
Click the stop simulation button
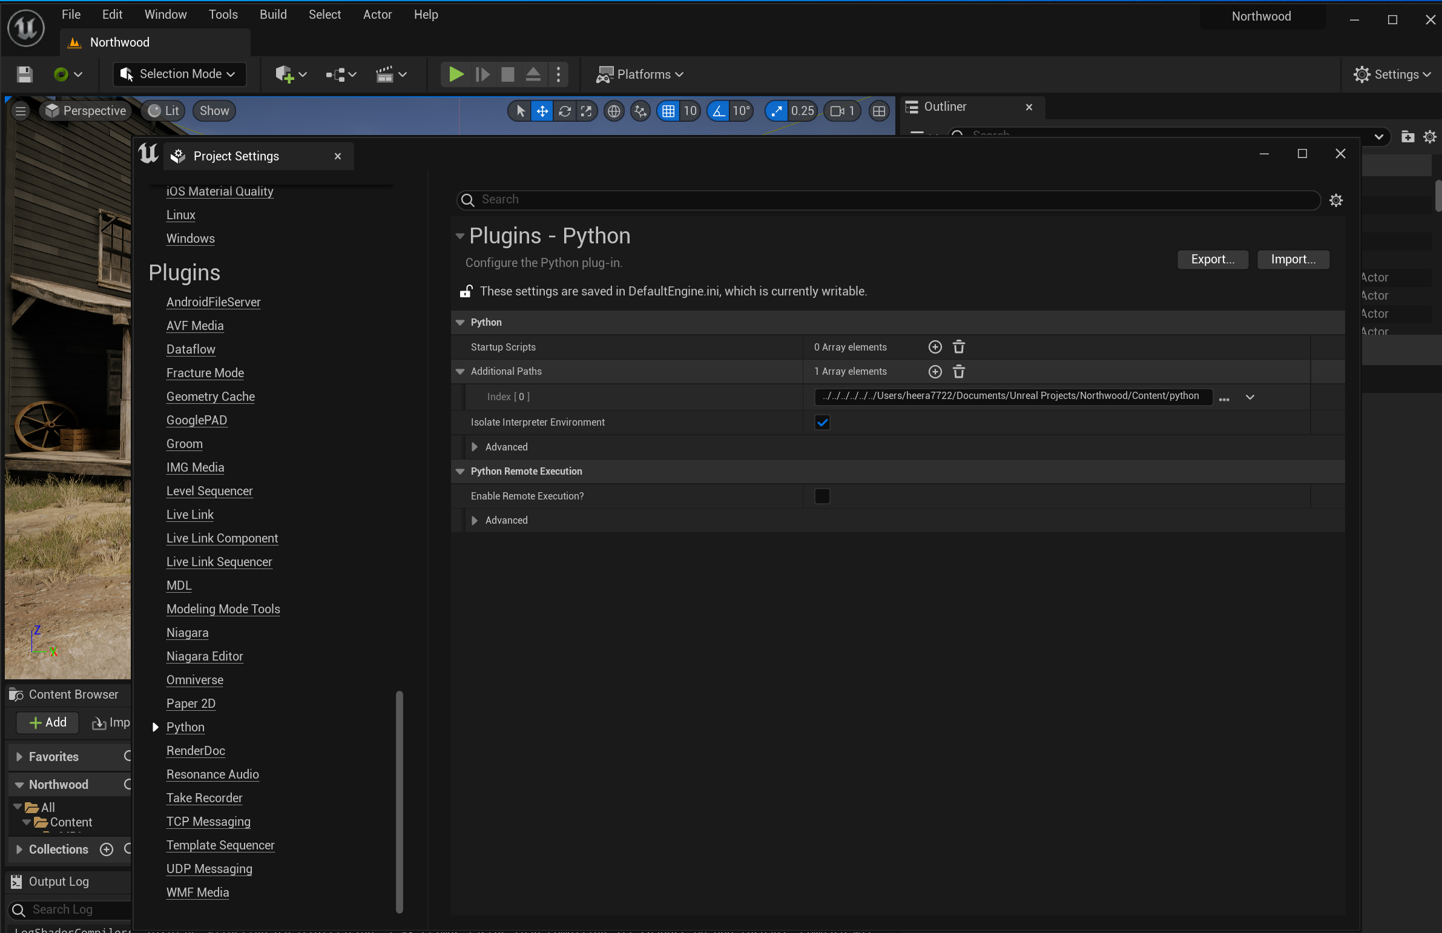(x=507, y=74)
